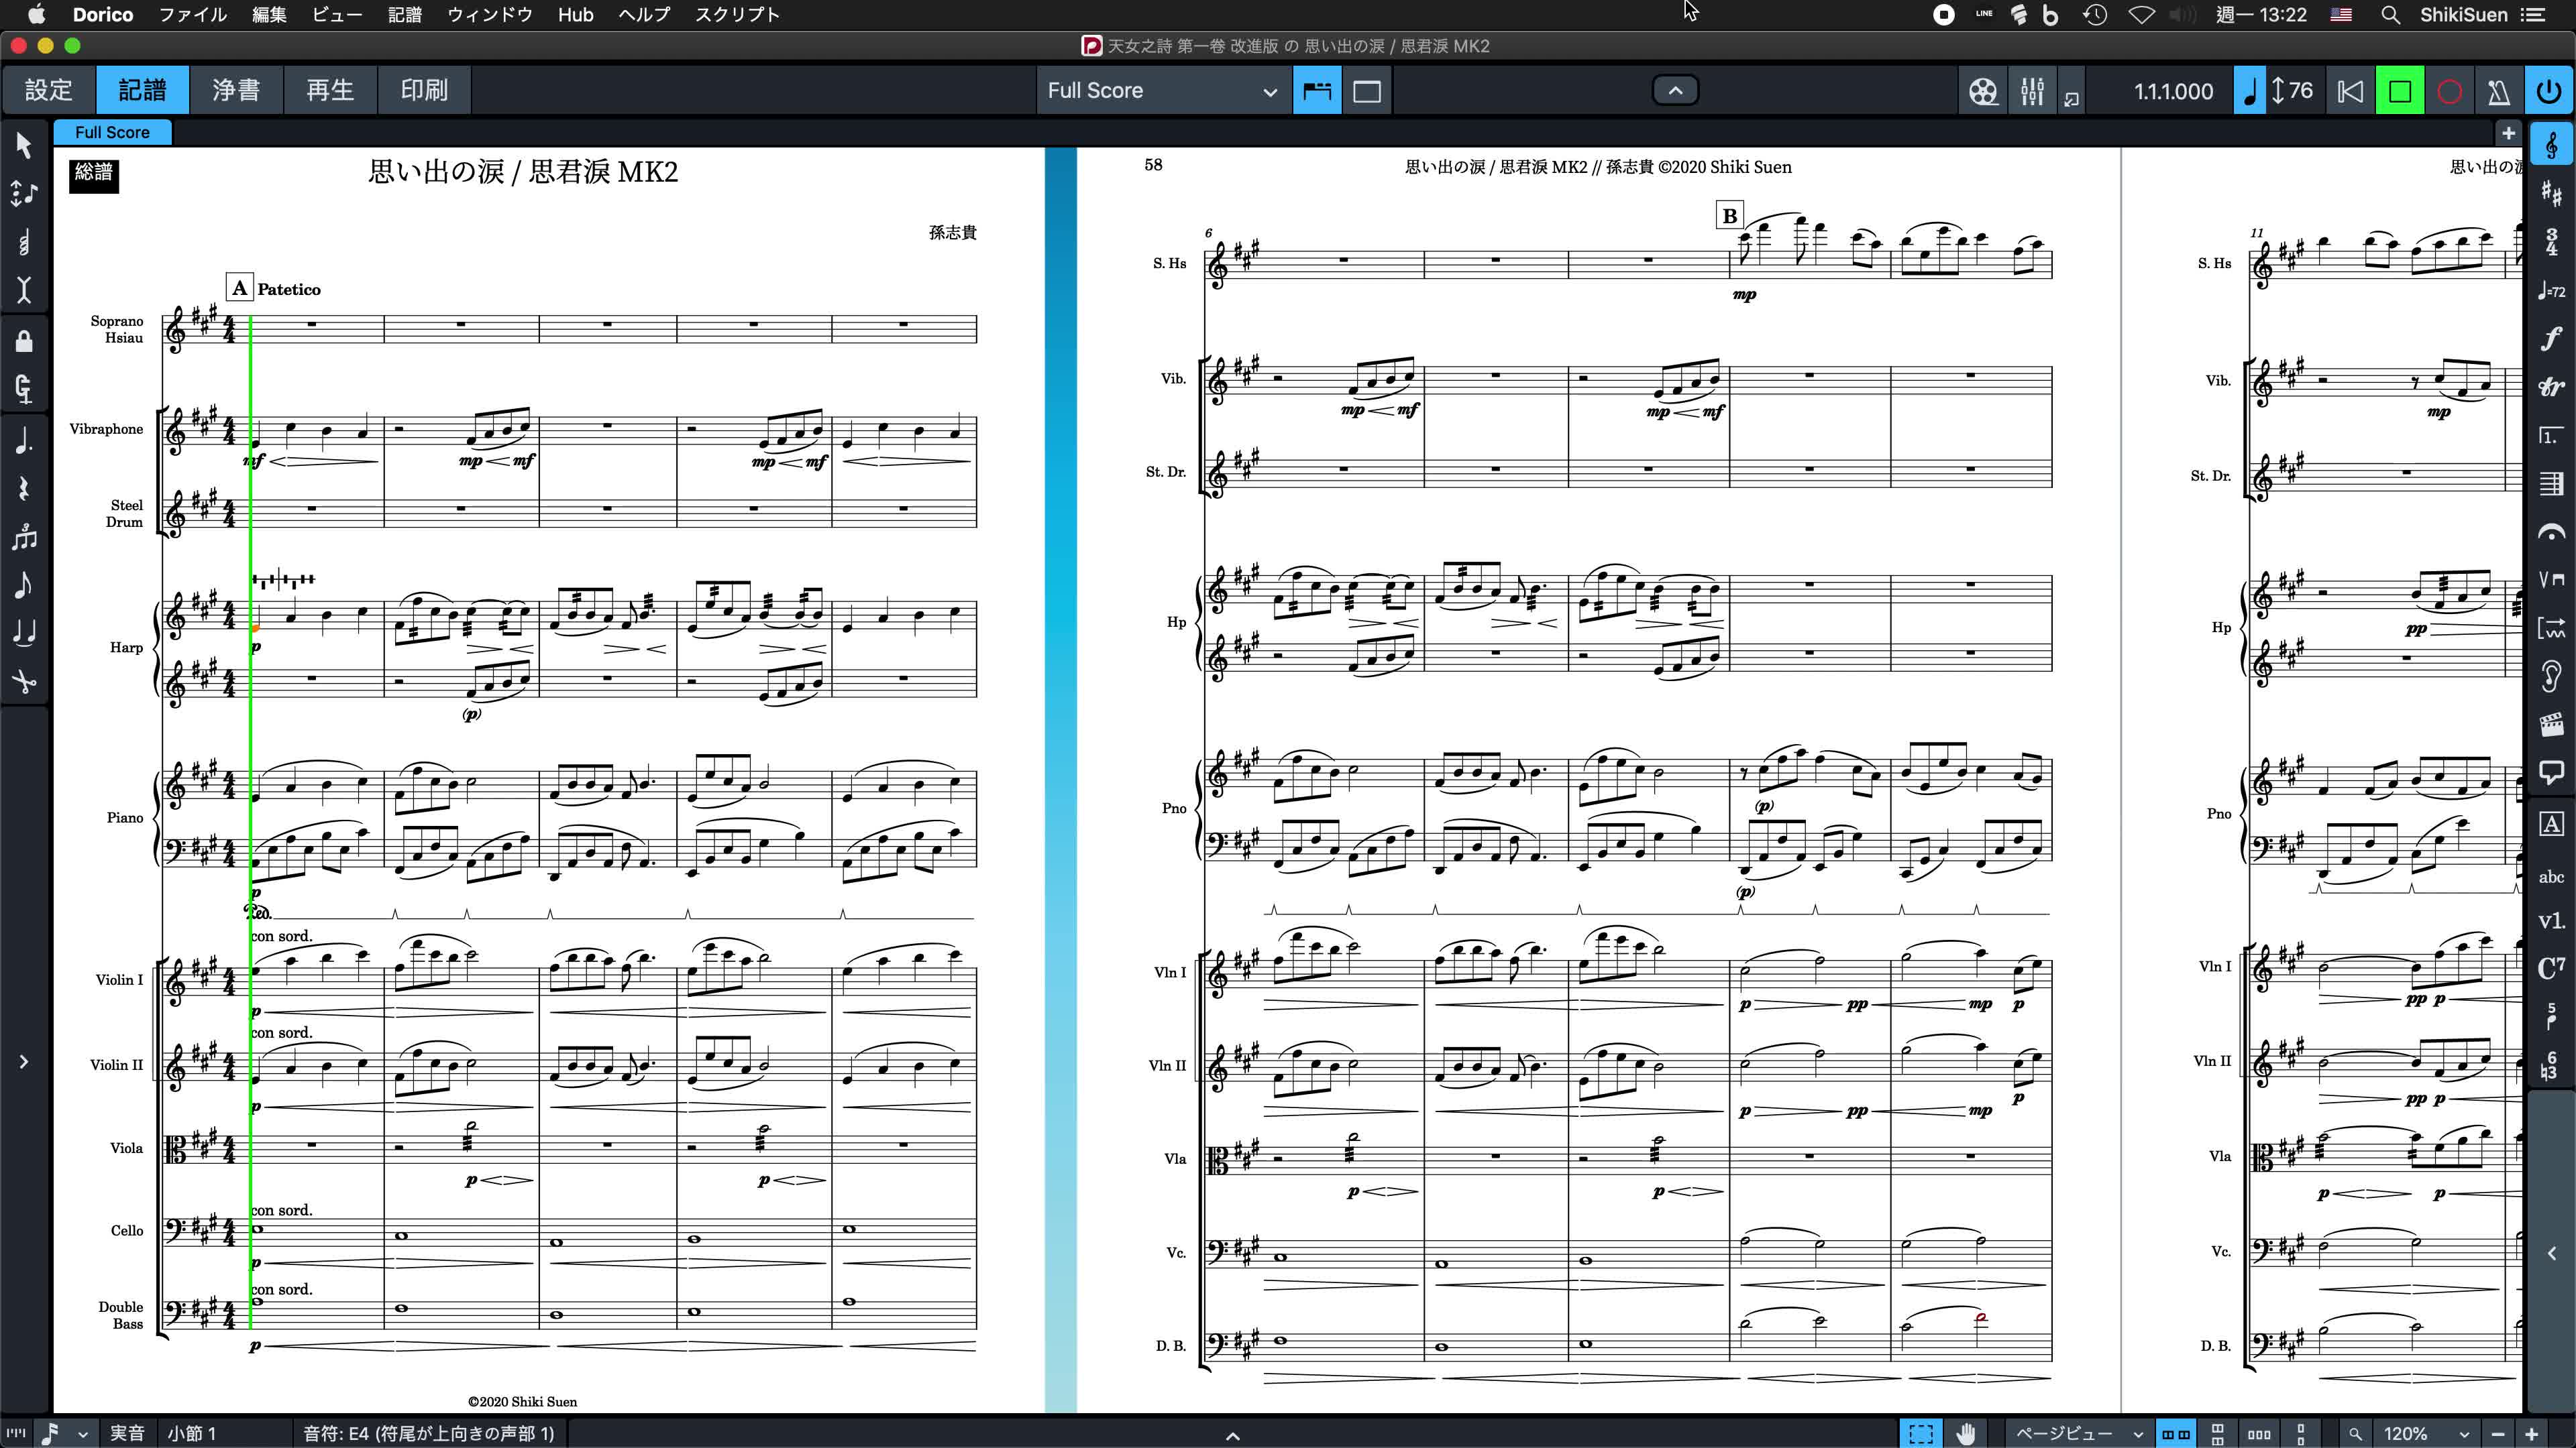This screenshot has height=1448, width=2576.
Task: Select the abc text tool
Action: pos(2552,876)
